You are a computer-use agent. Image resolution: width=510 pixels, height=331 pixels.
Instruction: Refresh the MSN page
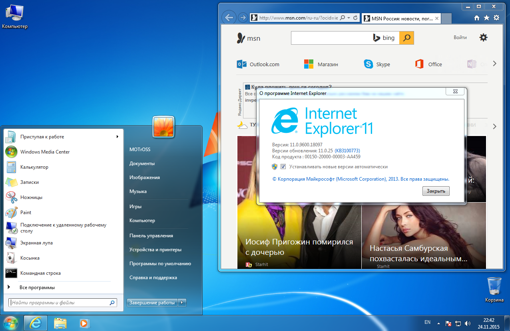pyautogui.click(x=355, y=18)
